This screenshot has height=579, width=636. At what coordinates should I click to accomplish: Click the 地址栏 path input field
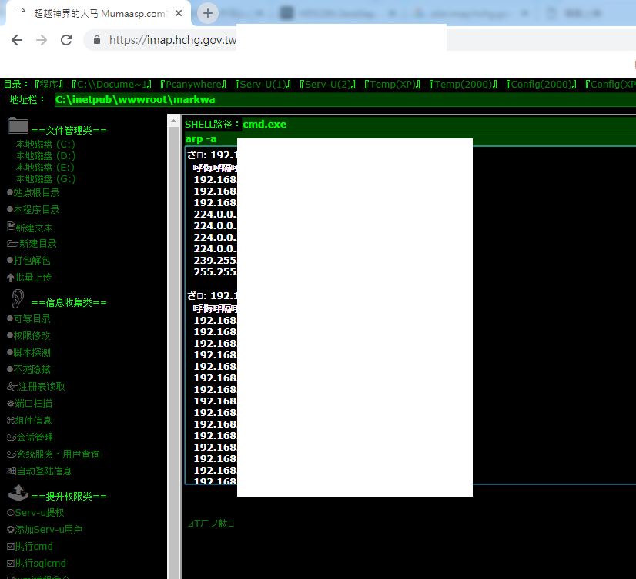tap(345, 100)
